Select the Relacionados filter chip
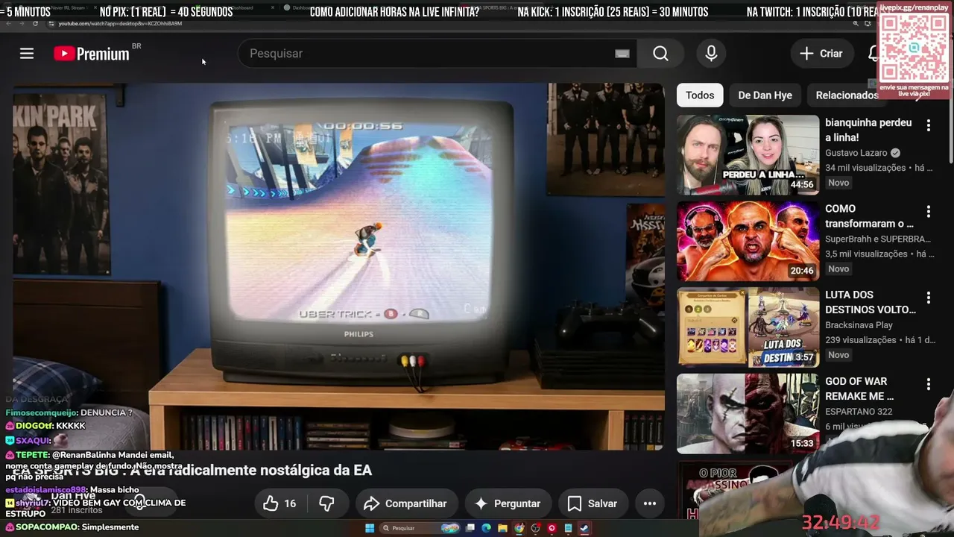The height and width of the screenshot is (537, 954). click(x=847, y=95)
